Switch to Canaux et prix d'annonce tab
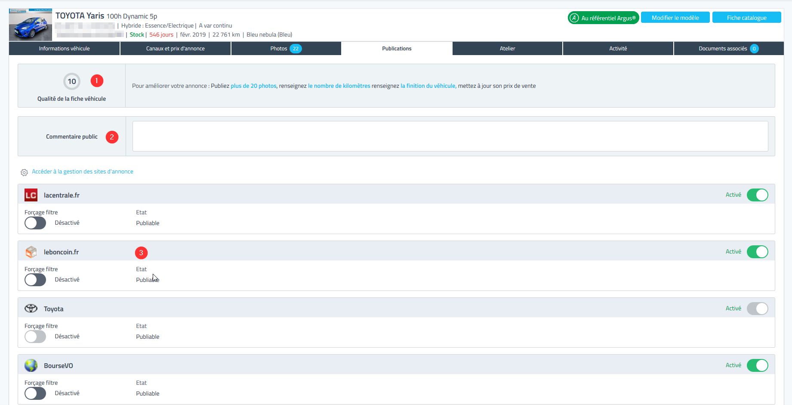The image size is (792, 405). [x=176, y=49]
